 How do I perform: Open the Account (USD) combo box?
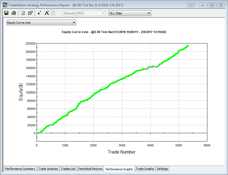(x=84, y=13)
